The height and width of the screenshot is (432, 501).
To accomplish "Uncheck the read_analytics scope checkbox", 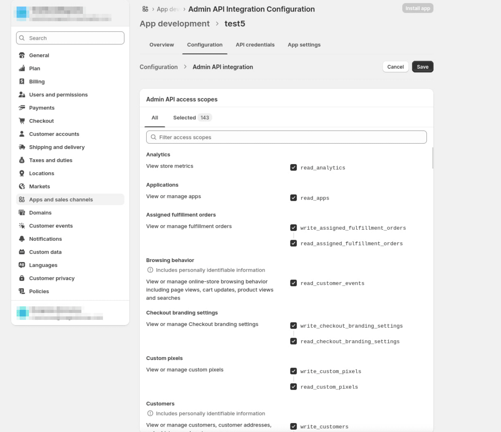I will pos(294,167).
